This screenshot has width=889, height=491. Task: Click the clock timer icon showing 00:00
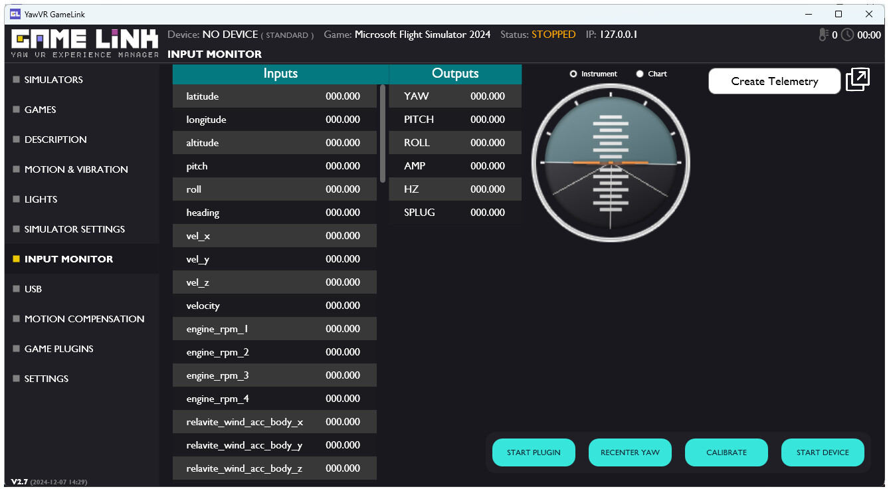point(848,35)
